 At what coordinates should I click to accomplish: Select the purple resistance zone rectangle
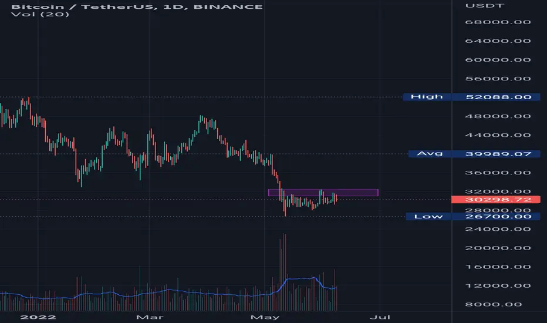click(x=323, y=193)
